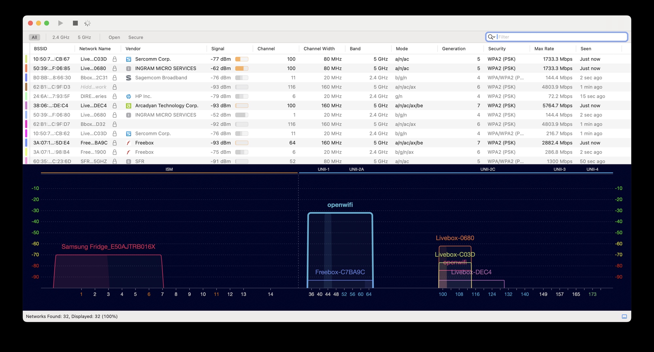Show only Open networks
Image resolution: width=654 pixels, height=352 pixels.
pyautogui.click(x=114, y=37)
